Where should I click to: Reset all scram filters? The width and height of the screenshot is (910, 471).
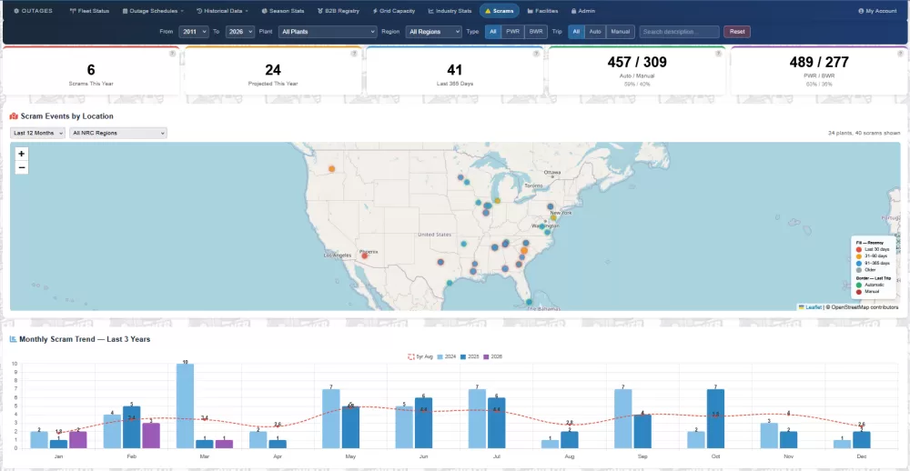point(737,32)
